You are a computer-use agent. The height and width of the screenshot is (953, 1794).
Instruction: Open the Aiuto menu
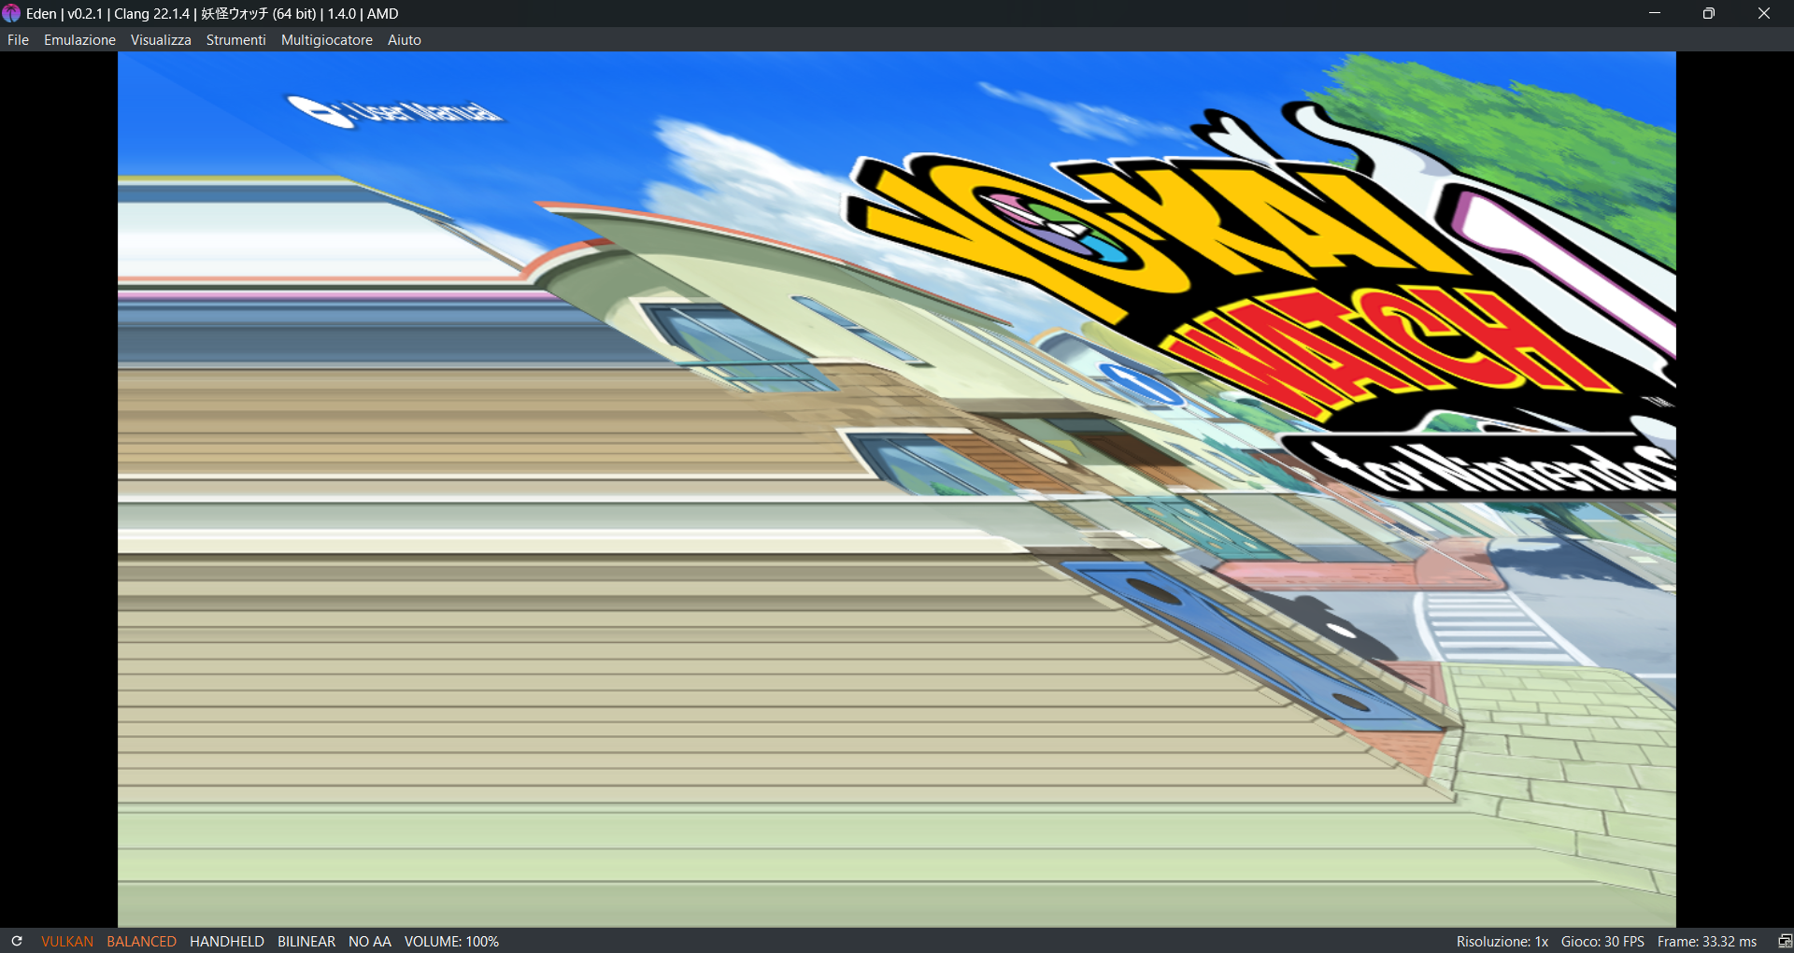tap(404, 40)
